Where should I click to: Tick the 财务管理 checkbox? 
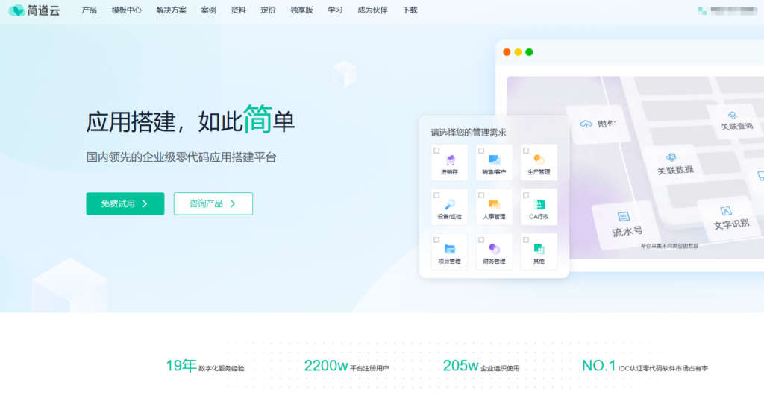481,241
